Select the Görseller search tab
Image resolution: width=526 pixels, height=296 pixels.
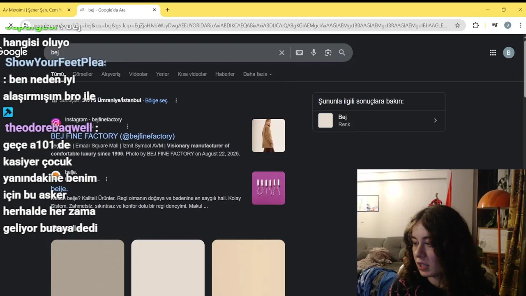(x=83, y=74)
